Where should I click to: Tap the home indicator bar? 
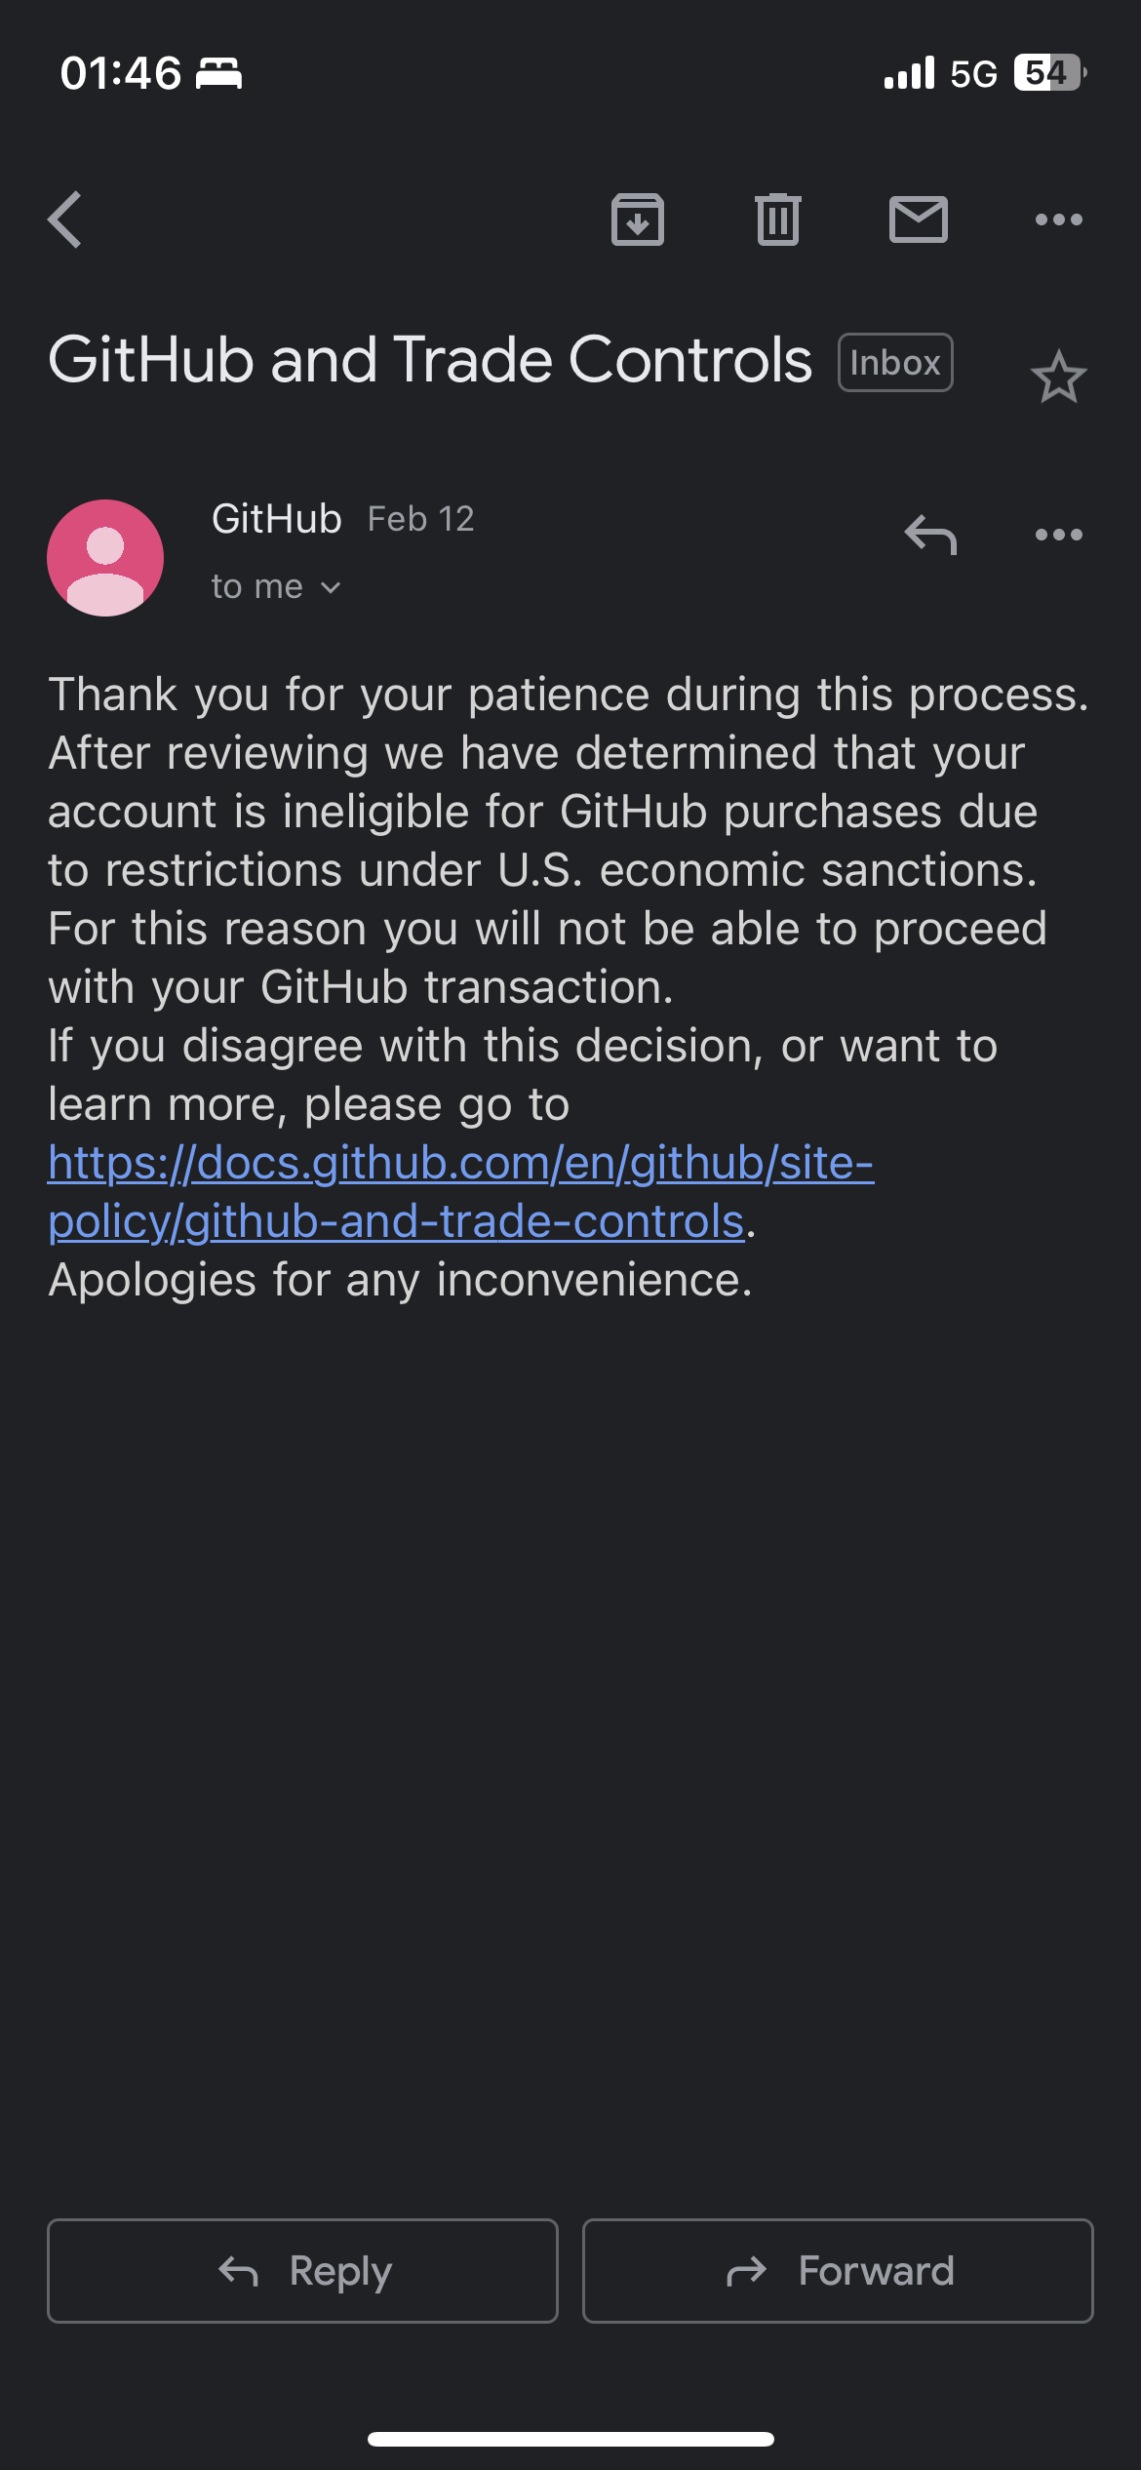tap(570, 2439)
